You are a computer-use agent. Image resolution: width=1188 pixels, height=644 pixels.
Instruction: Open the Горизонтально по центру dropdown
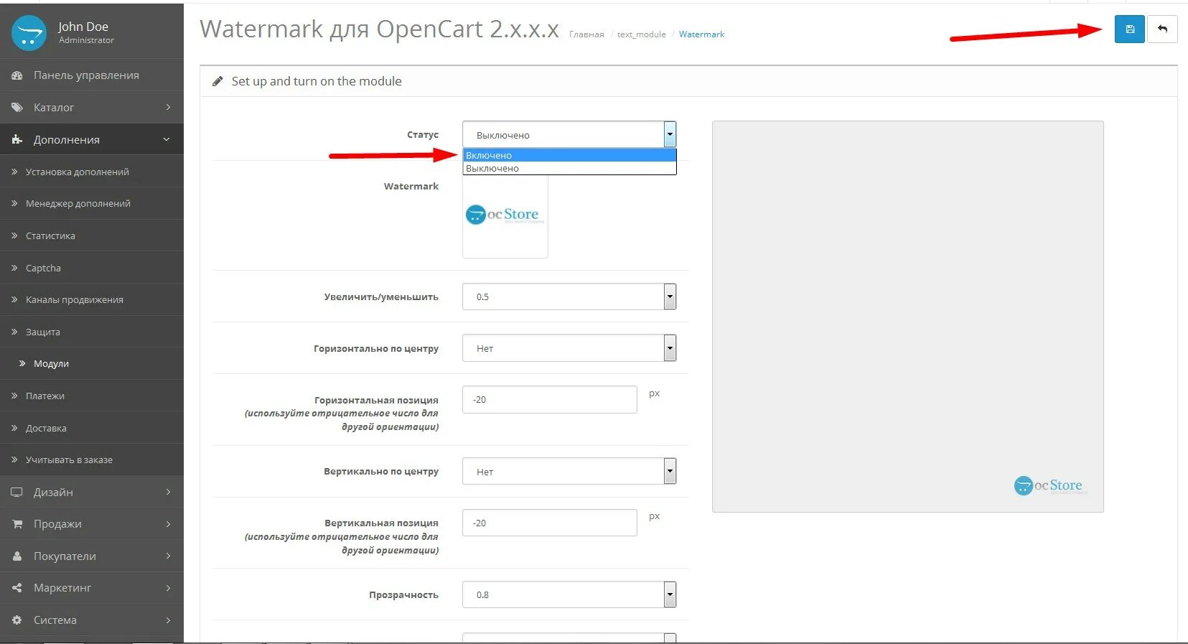pos(569,348)
